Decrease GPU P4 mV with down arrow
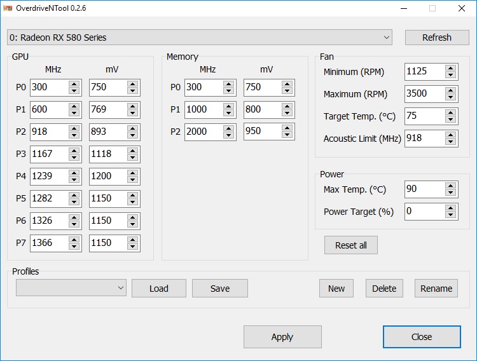 pos(133,180)
